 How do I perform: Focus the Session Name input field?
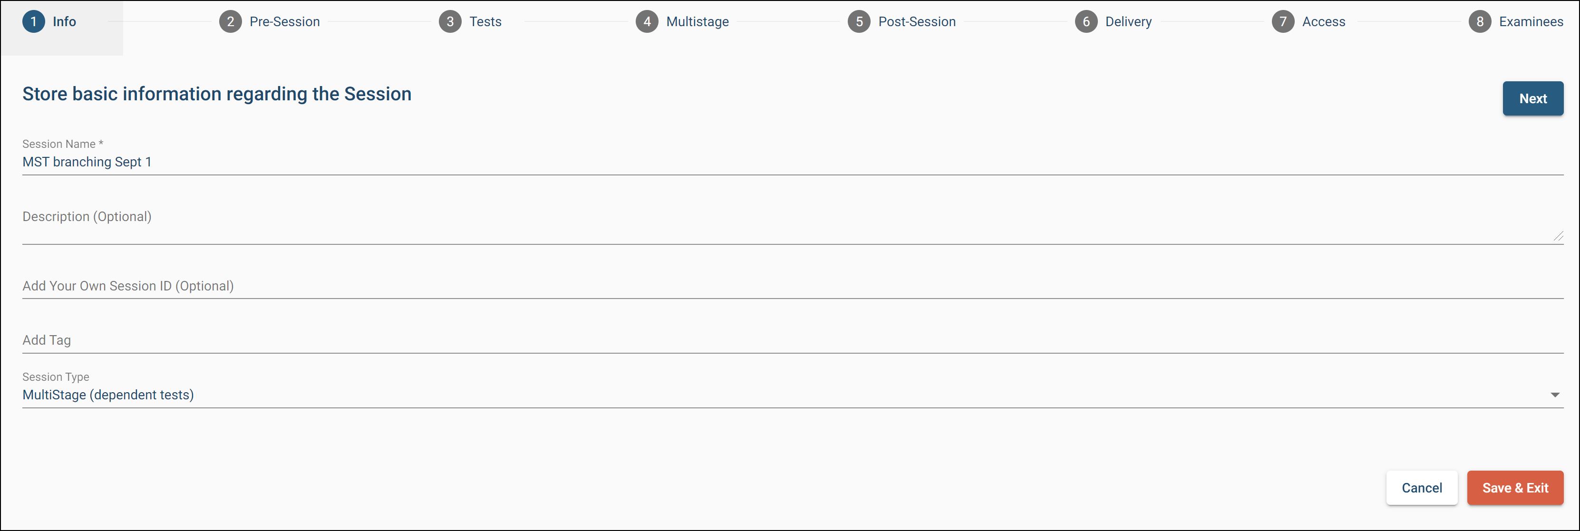[736, 162]
